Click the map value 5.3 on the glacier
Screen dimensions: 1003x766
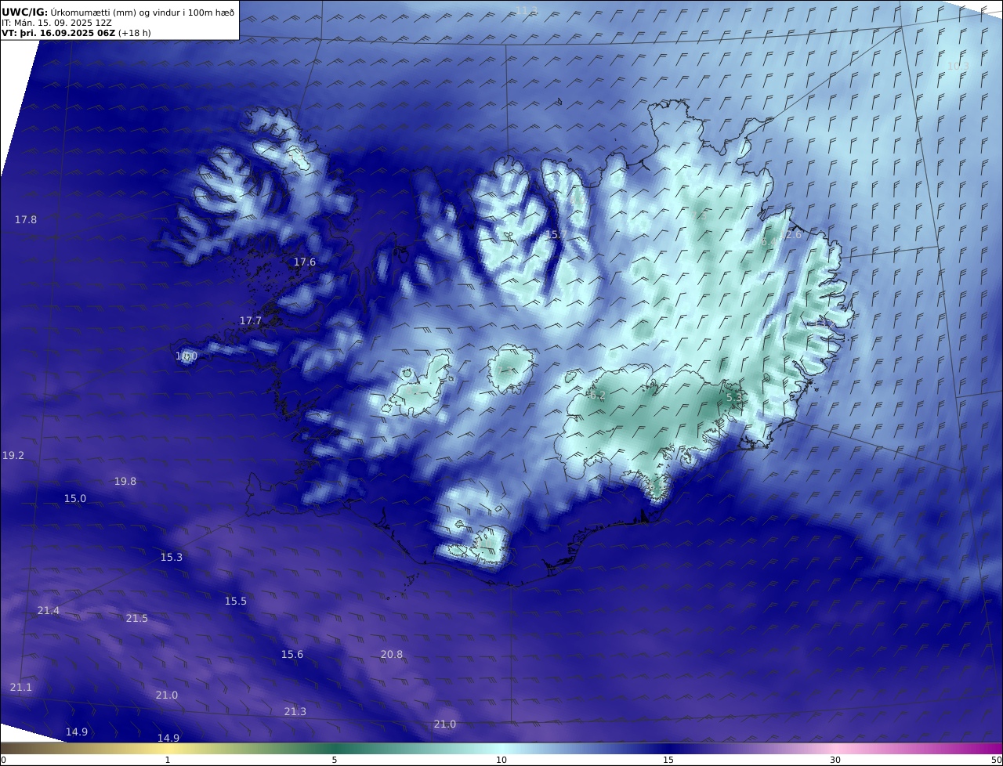coord(734,398)
